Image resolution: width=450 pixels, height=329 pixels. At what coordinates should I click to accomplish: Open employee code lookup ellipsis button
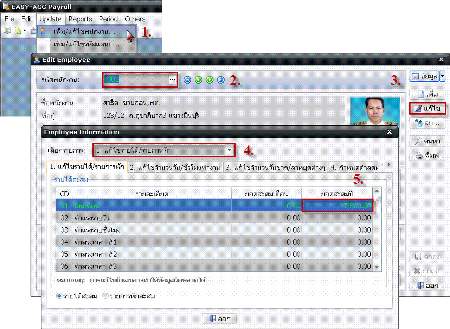[x=172, y=80]
